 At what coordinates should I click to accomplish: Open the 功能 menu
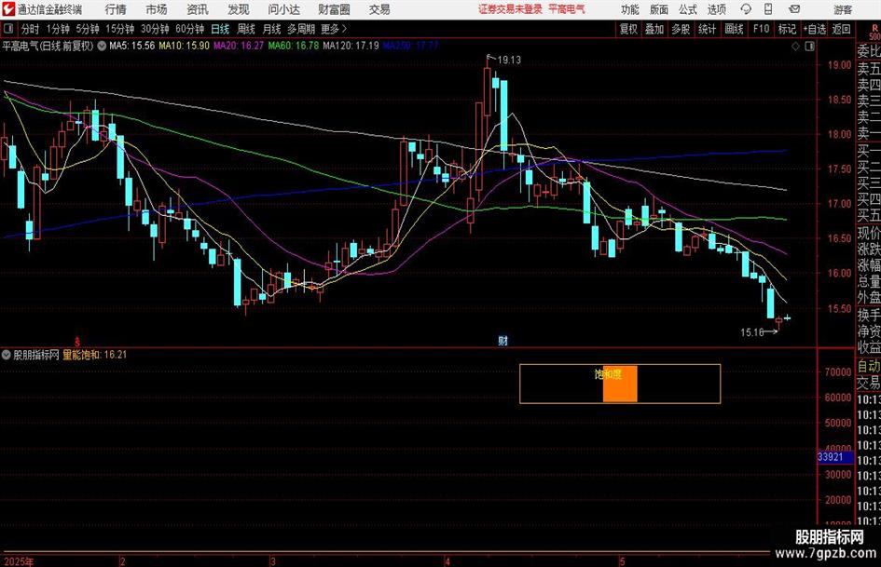pyautogui.click(x=630, y=9)
